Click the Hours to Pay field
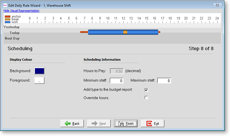The height and width of the screenshot is (136, 230). (117, 71)
